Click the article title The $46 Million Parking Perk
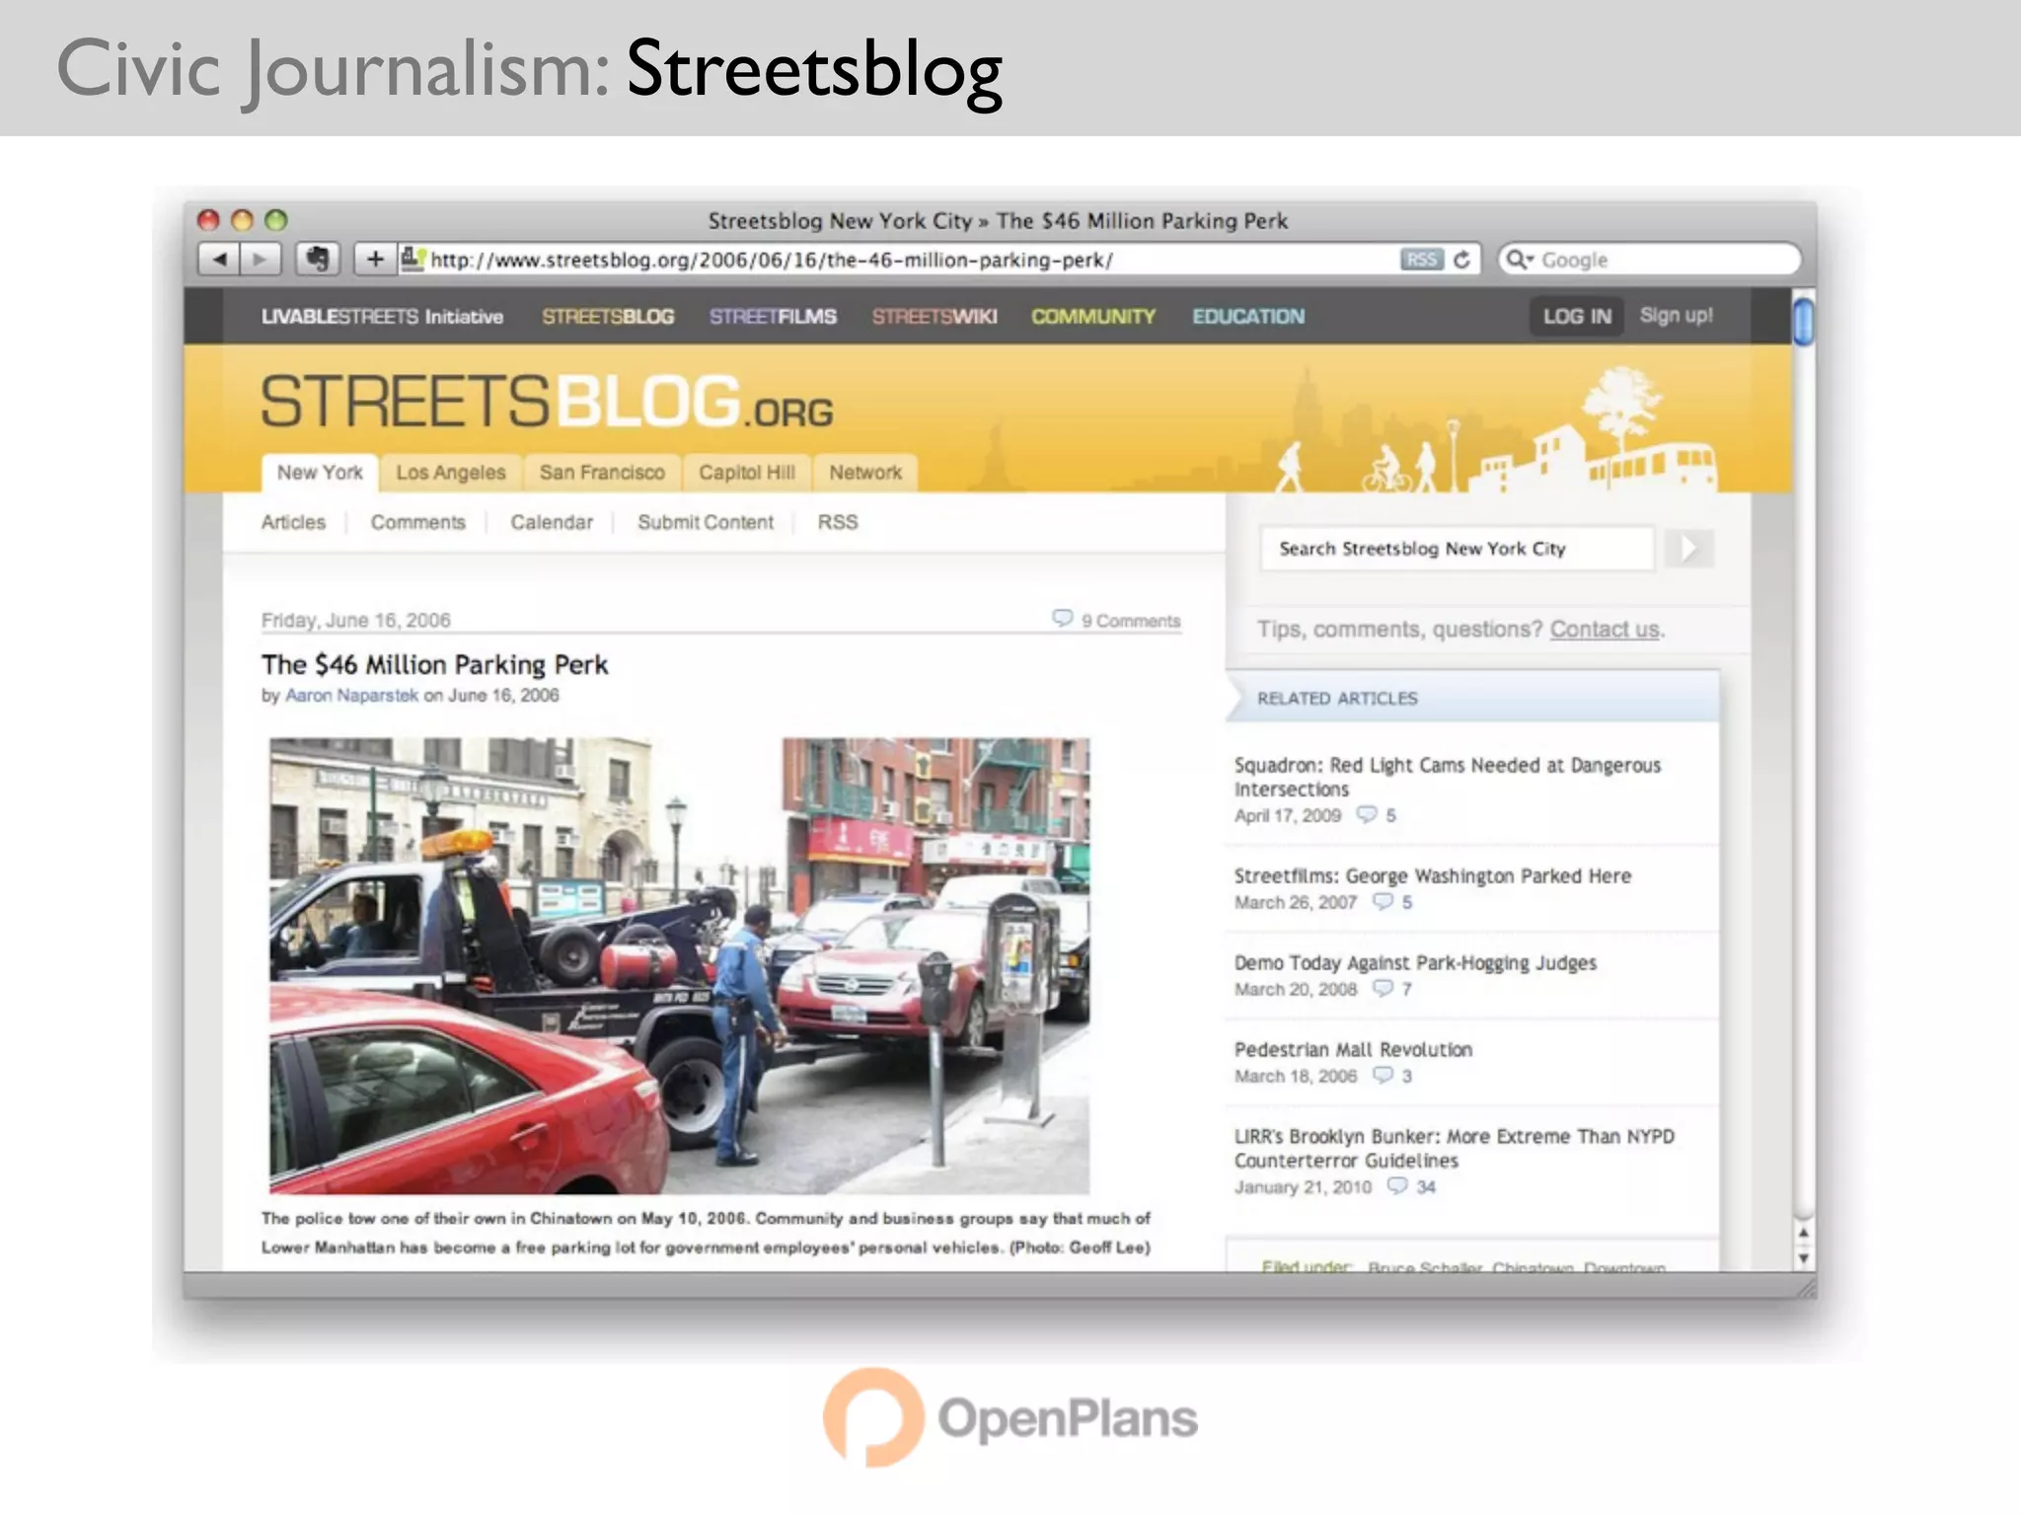The height and width of the screenshot is (1516, 2021). (434, 664)
